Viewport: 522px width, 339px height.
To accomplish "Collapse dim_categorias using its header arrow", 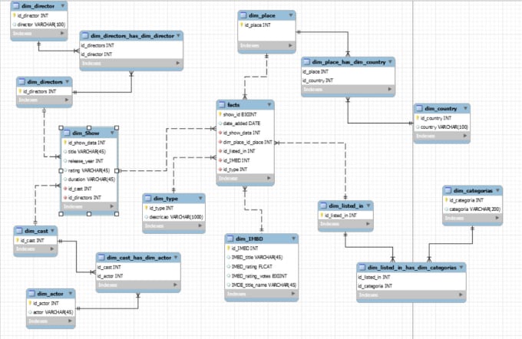I will pos(497,191).
